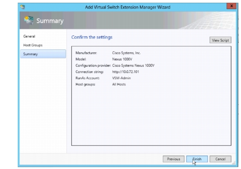Open the View Script button
This screenshot has width=241, height=169.
[x=221, y=40]
